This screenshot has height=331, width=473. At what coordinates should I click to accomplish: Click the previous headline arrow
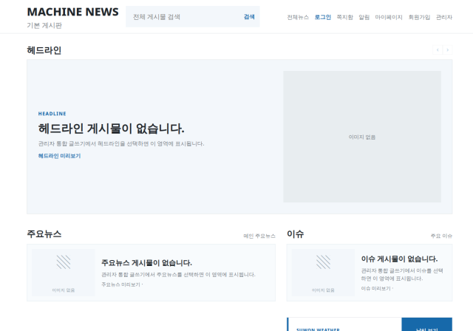pyautogui.click(x=438, y=50)
